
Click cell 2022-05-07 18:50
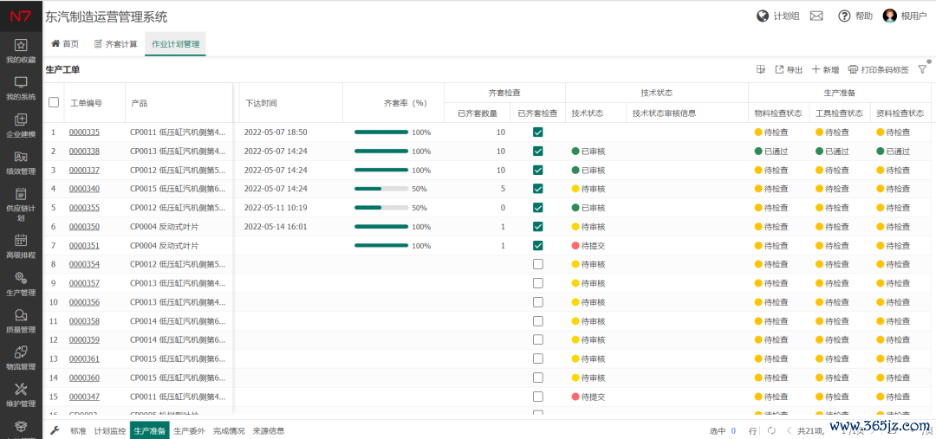click(276, 132)
